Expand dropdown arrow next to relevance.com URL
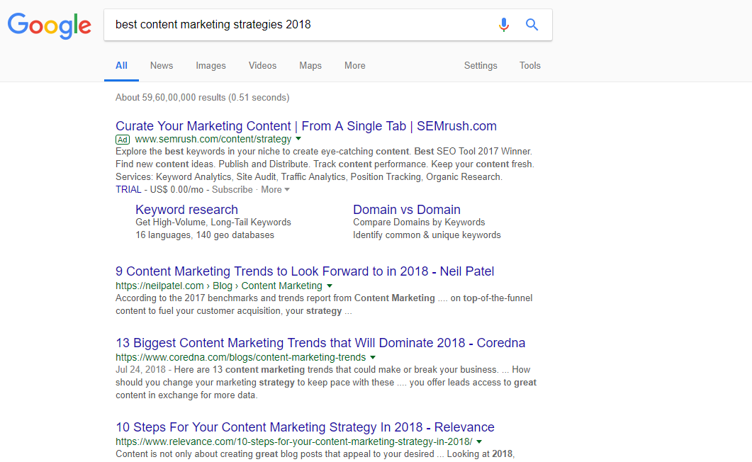Image resolution: width=752 pixels, height=462 pixels. click(479, 442)
